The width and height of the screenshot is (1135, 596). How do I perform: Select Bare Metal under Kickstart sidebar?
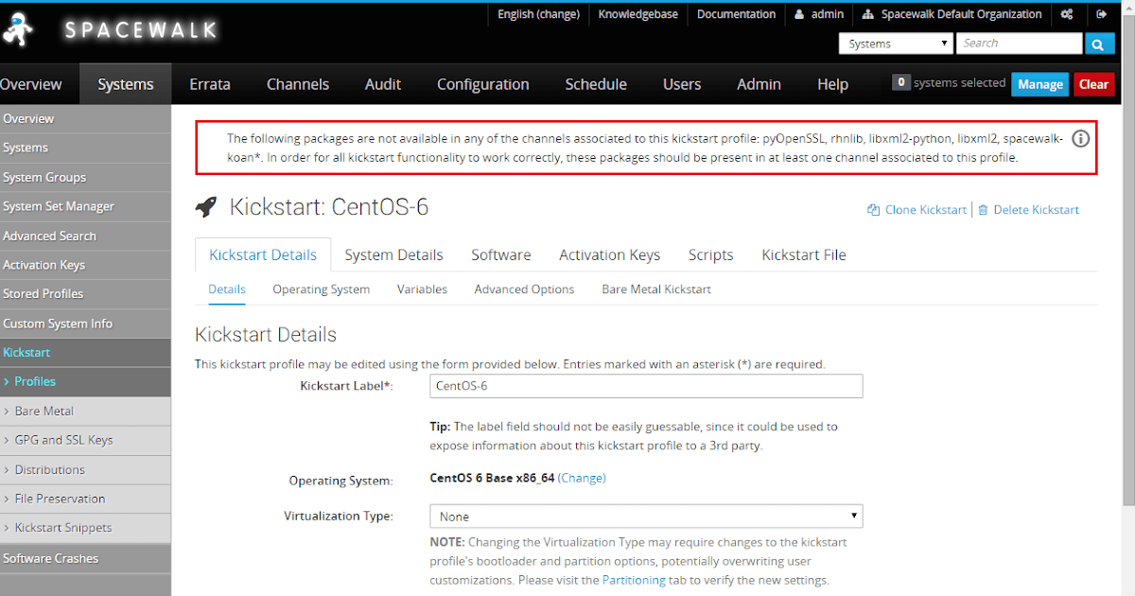pyautogui.click(x=85, y=411)
